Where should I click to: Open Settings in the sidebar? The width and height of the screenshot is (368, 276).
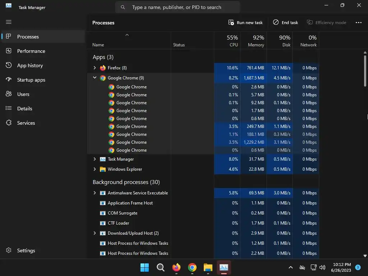43,250
